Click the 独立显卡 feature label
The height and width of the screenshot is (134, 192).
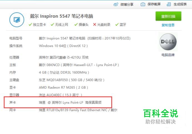click(x=39, y=25)
